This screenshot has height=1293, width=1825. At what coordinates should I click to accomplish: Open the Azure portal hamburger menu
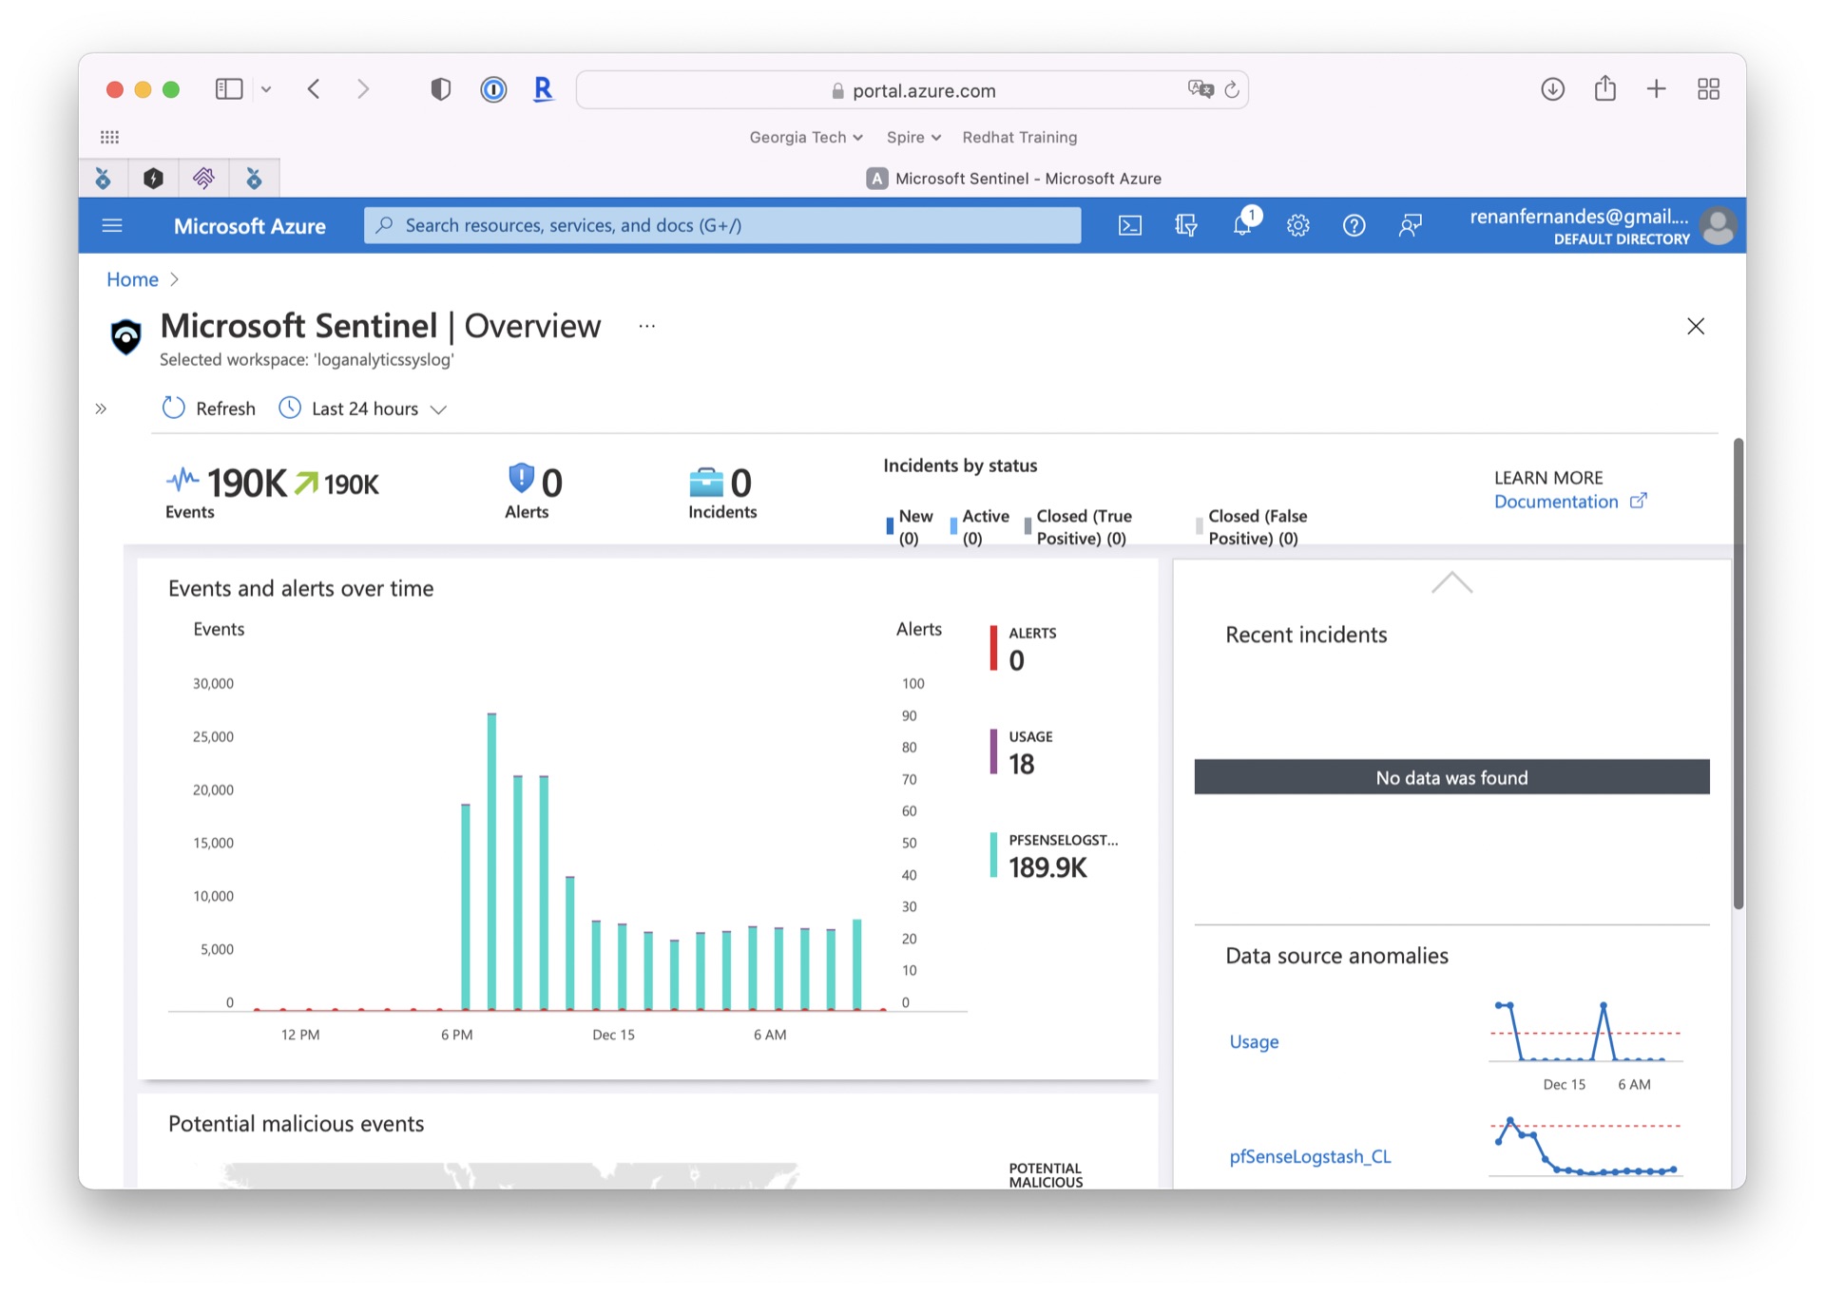(112, 225)
